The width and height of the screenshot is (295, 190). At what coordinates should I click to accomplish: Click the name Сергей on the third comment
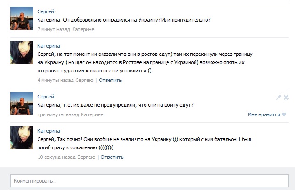click(x=45, y=97)
